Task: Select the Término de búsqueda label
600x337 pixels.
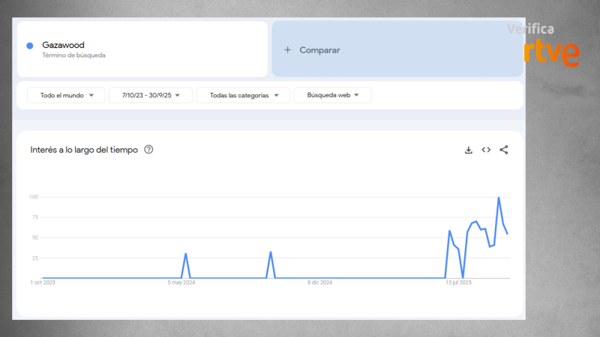Action: (x=73, y=55)
